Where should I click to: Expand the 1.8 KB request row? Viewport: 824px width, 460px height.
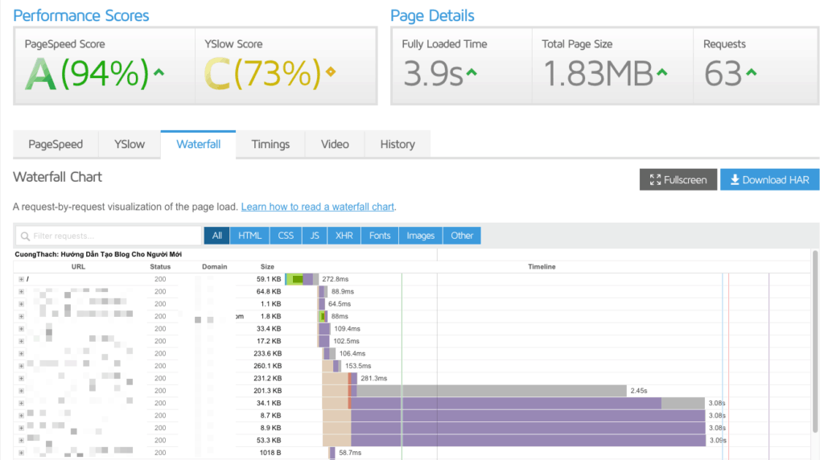21,317
